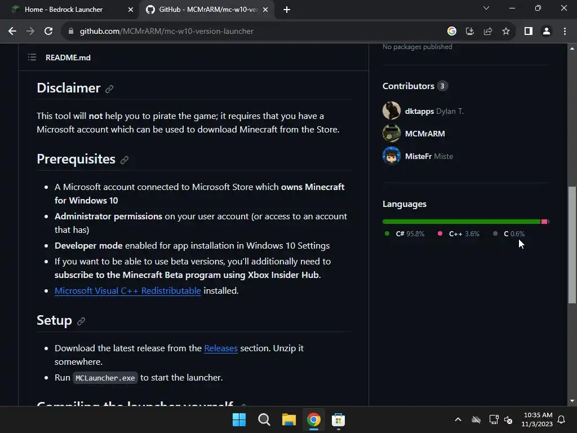
Task: Copy anchor link next to Setup heading
Action: coord(81,321)
